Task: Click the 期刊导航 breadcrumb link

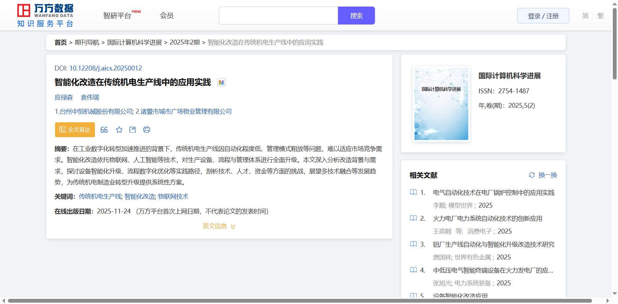Action: [87, 42]
